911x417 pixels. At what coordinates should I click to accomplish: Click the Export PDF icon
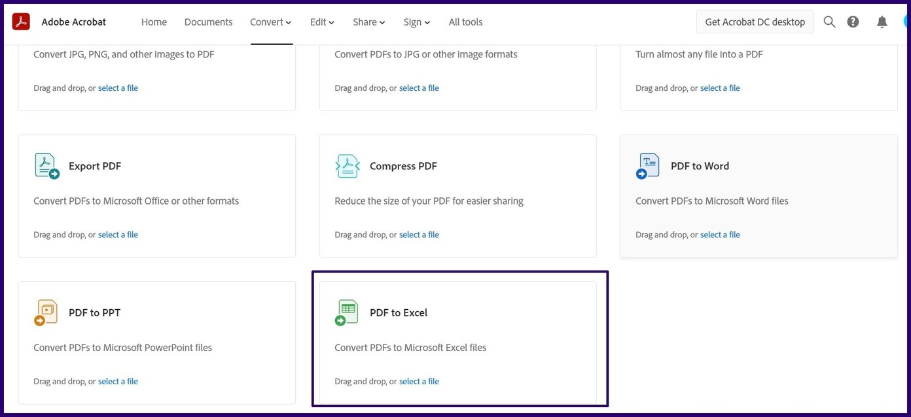[46, 166]
